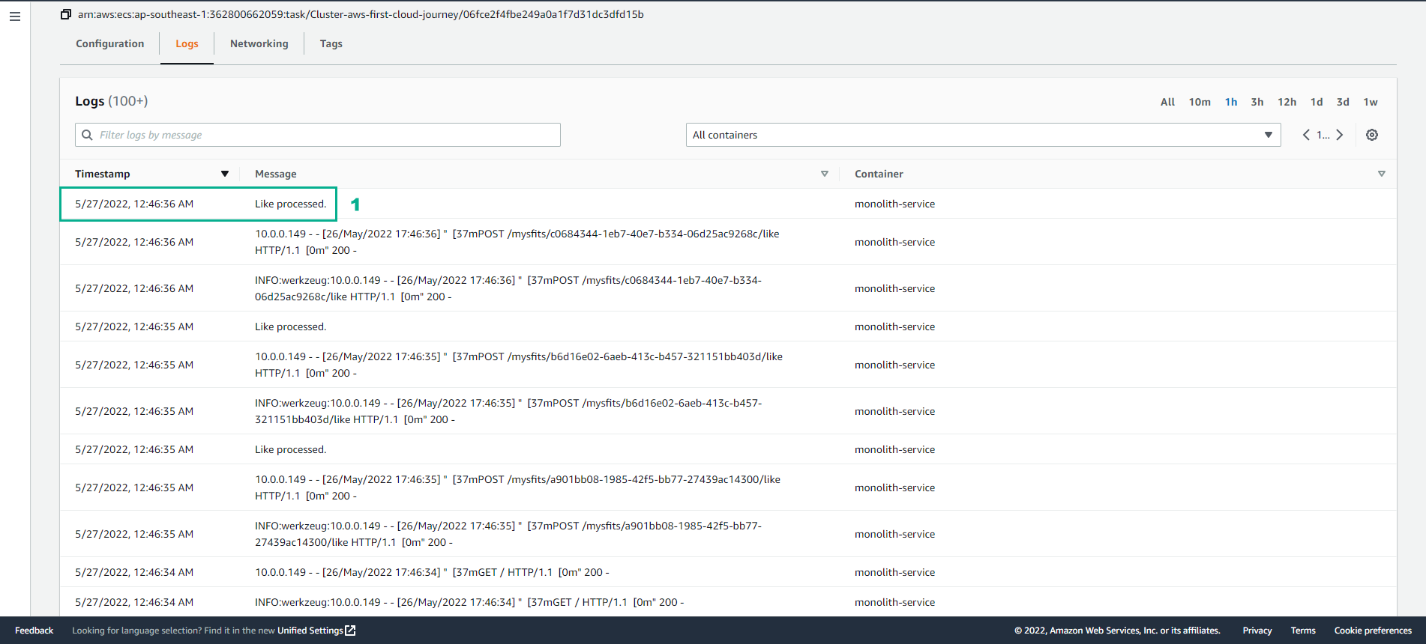Select POST b6d16e02 log starting with 10.0.0.149
The width and height of the screenshot is (1426, 644).
[519, 365]
